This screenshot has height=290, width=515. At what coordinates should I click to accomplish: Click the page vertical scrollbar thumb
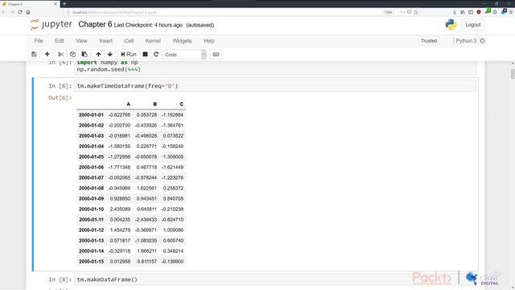pyautogui.click(x=513, y=74)
